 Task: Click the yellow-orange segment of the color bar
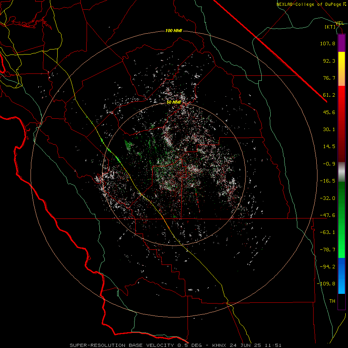[341, 69]
